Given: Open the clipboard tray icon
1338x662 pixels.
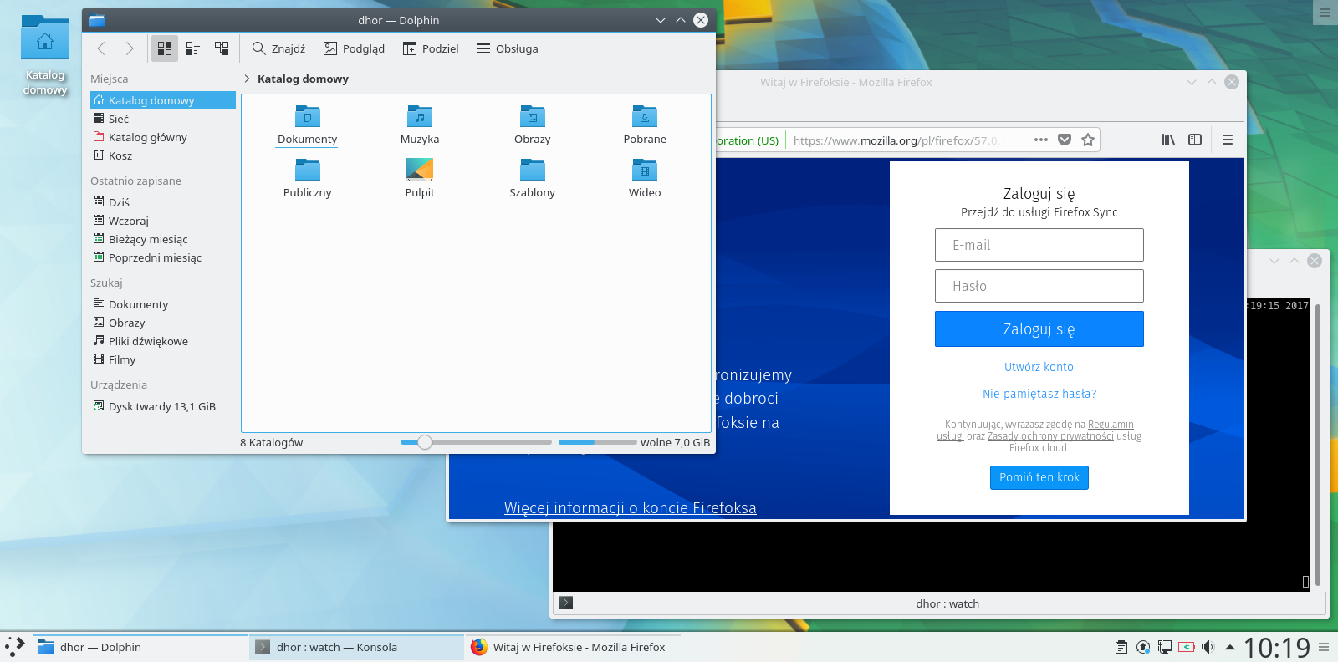Looking at the screenshot, I should (x=1121, y=647).
